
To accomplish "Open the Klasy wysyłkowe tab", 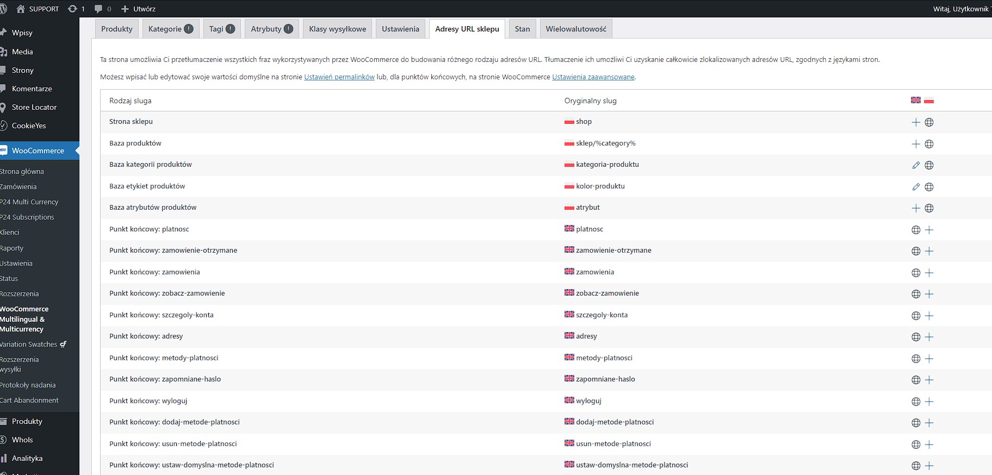I will coord(338,29).
